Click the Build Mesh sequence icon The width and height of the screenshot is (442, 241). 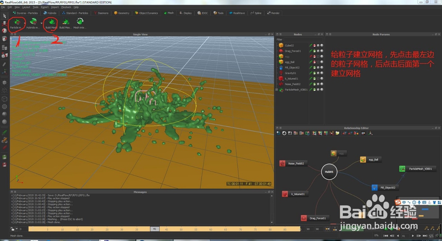click(x=65, y=22)
